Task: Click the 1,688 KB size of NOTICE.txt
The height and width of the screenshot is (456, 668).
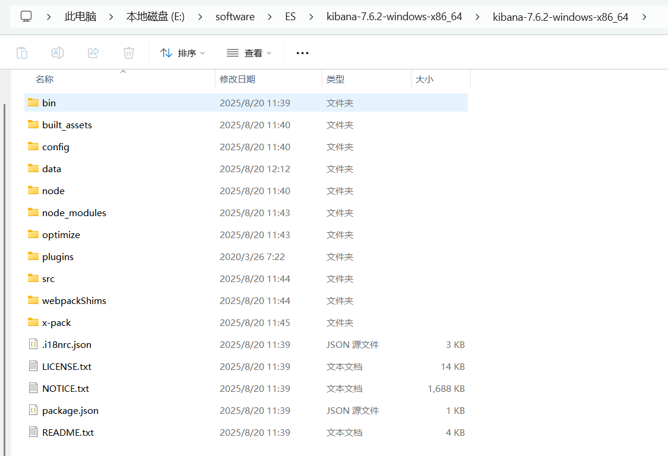Action: 446,389
